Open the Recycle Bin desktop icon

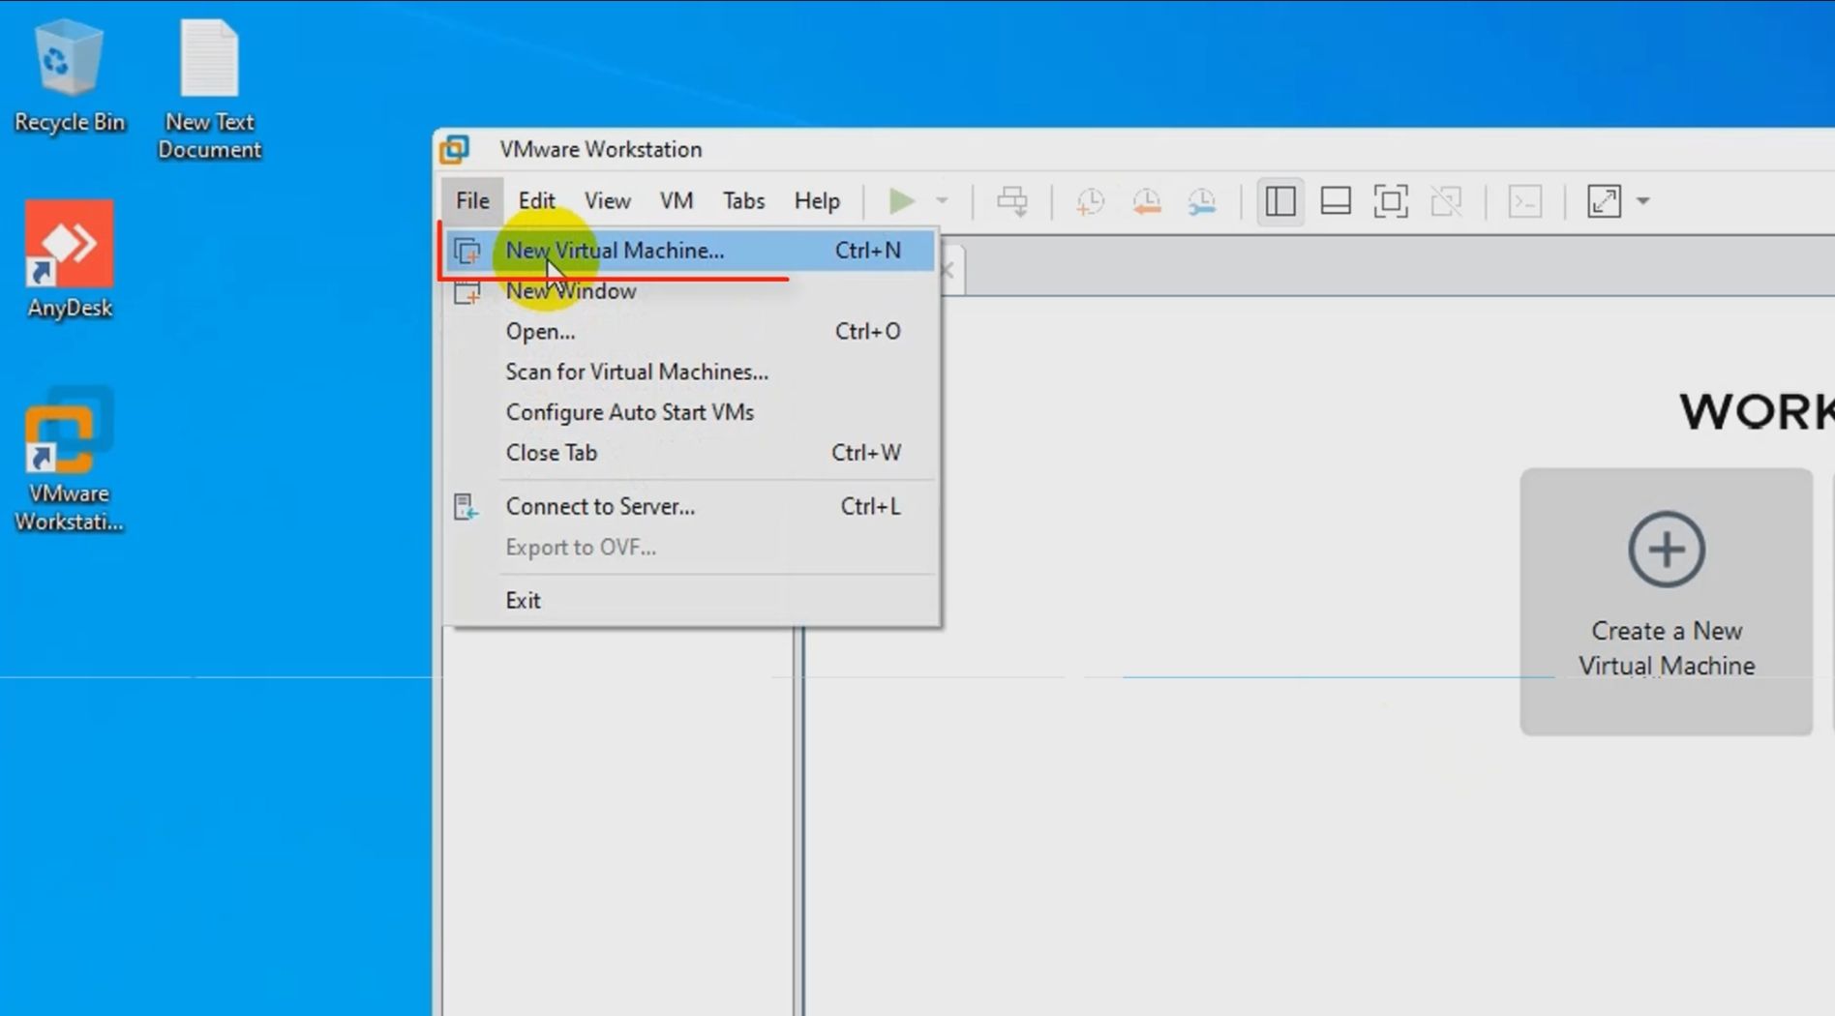click(x=69, y=77)
